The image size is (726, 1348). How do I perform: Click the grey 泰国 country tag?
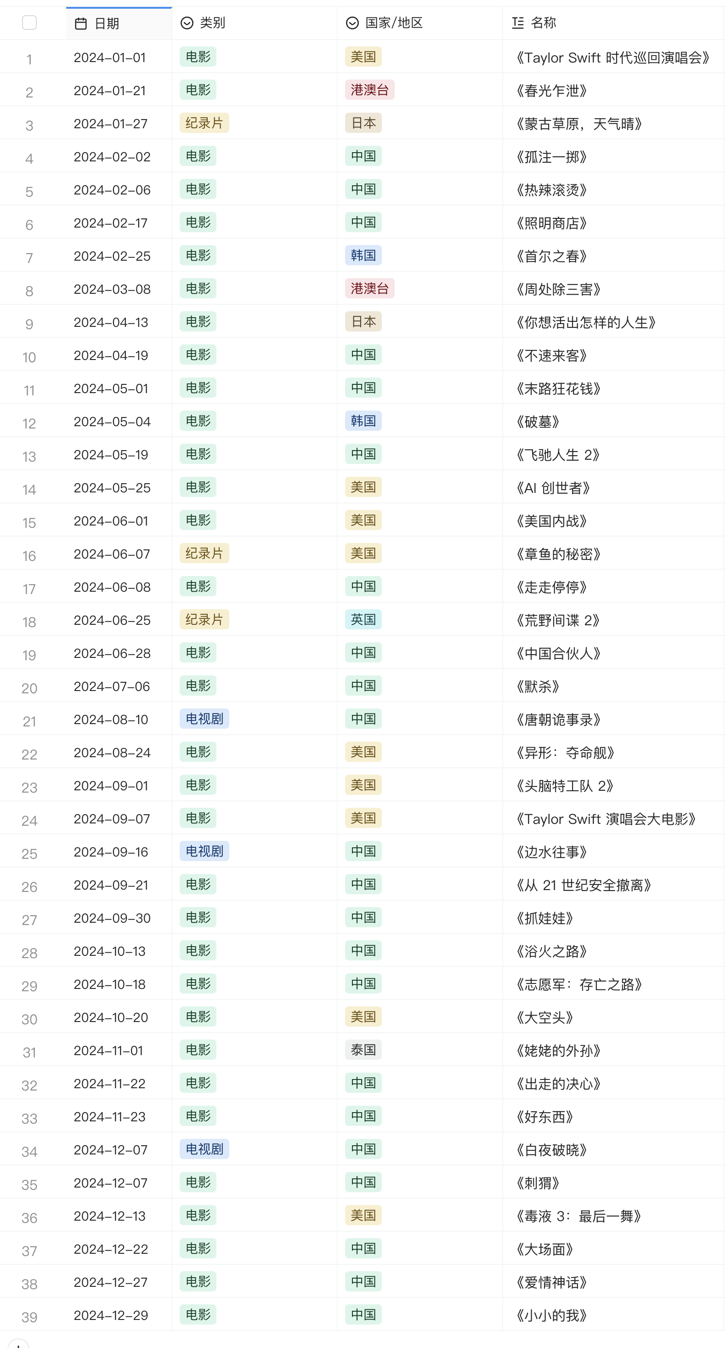point(363,1050)
